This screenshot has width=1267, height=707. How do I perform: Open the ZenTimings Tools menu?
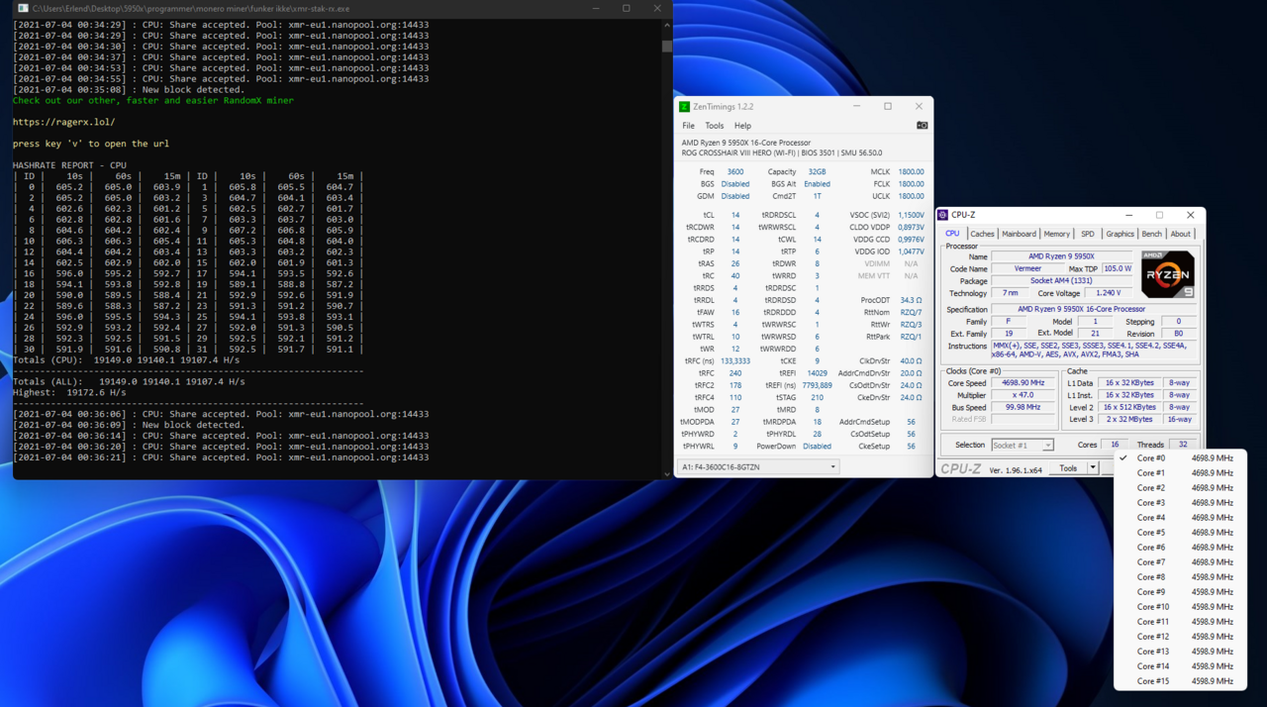coord(714,126)
